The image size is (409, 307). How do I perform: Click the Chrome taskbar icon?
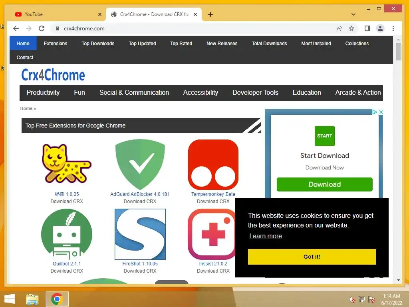(x=57, y=299)
